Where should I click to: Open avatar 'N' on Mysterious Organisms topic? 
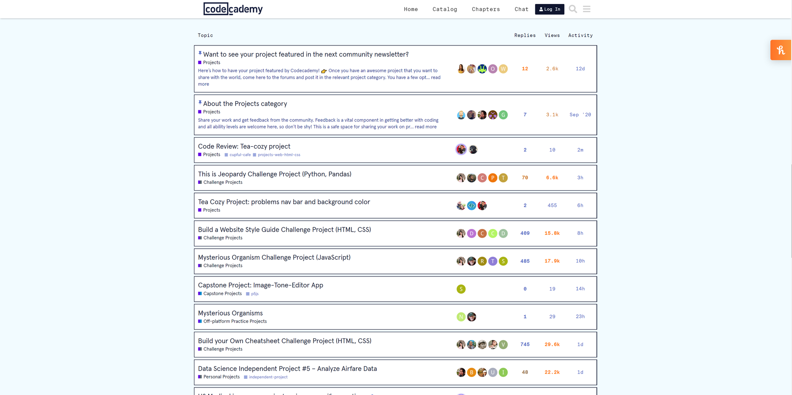pos(461,317)
